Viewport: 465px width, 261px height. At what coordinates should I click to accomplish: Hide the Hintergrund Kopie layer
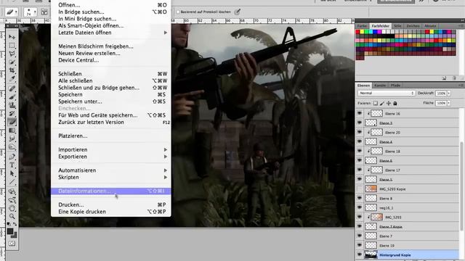click(360, 254)
